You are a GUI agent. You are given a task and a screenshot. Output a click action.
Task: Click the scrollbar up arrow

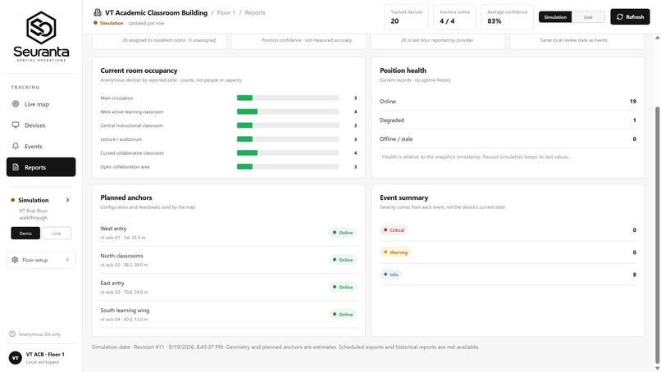(657, 38)
